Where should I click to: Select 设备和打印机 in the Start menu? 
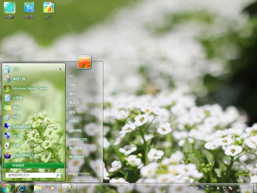click(x=78, y=139)
